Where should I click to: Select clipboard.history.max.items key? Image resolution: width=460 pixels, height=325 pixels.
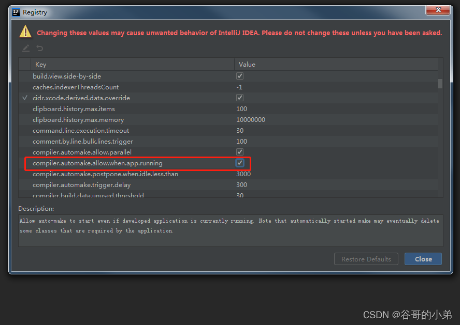[x=74, y=109]
